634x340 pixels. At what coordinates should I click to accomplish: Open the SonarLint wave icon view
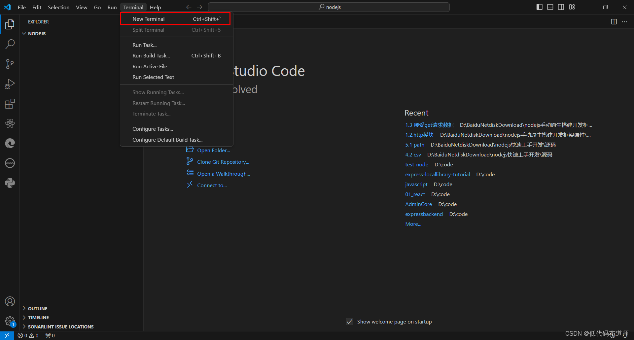click(10, 163)
